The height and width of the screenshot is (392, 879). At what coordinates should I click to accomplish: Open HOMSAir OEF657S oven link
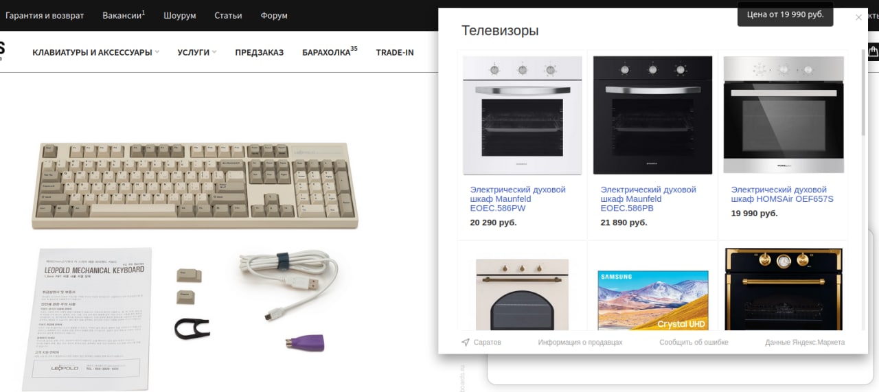[782, 194]
